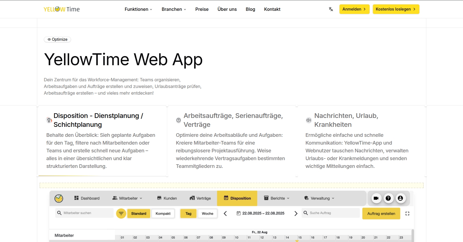This screenshot has height=242, width=463.
Task: Open the Mitarbeiter dropdown in the app bar
Action: coord(127,198)
